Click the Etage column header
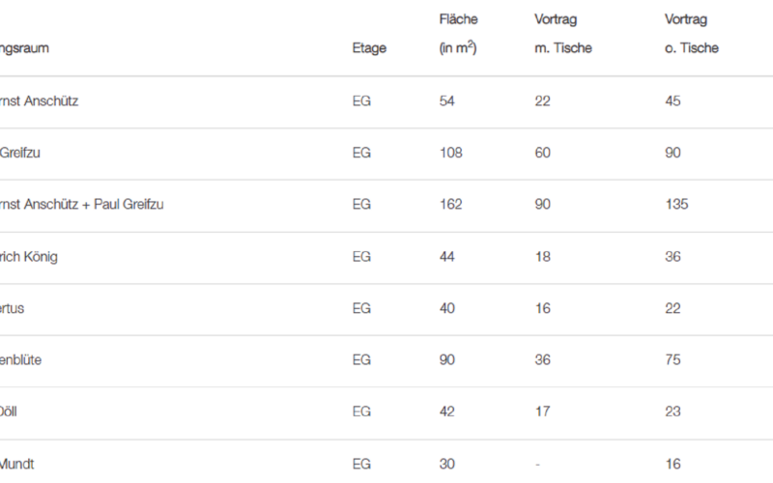 tap(369, 48)
